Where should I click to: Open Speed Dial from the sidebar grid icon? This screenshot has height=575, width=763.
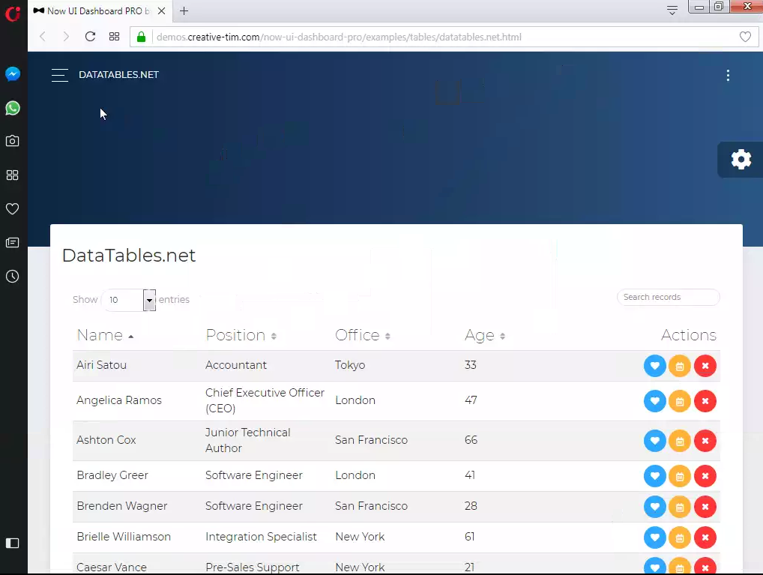tap(12, 175)
